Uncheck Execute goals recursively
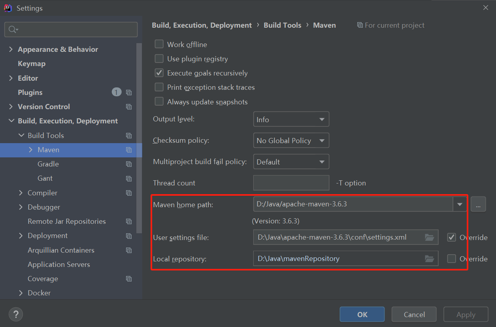This screenshot has width=496, height=327. (x=159, y=73)
